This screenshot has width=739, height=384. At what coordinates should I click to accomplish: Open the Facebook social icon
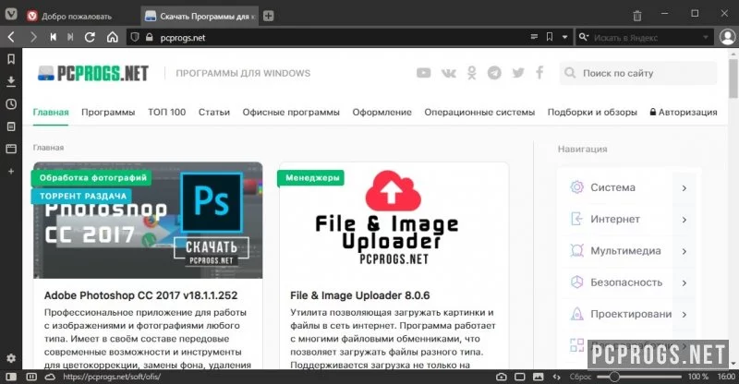539,73
